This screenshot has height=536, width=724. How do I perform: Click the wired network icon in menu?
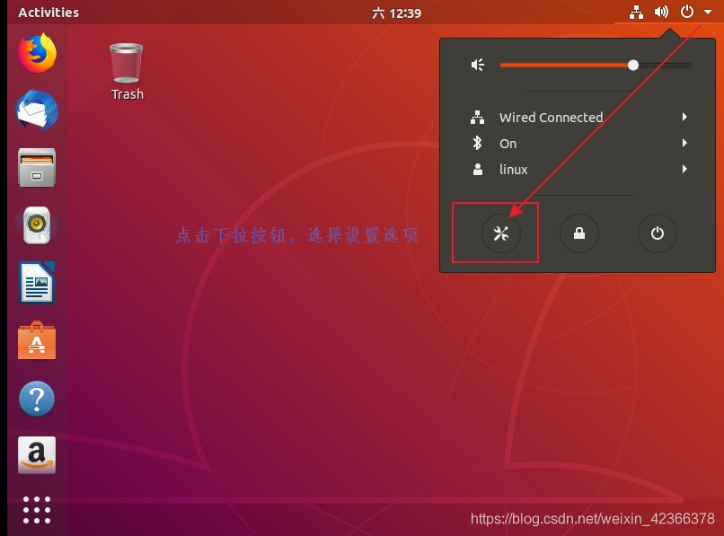point(478,118)
